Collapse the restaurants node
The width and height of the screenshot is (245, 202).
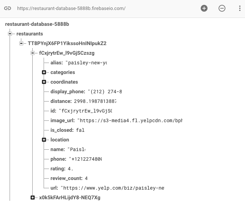pos(10,34)
